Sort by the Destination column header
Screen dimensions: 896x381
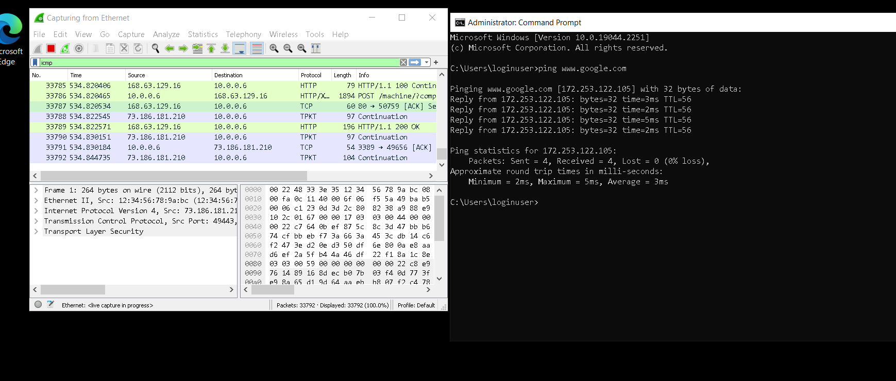tap(255, 75)
